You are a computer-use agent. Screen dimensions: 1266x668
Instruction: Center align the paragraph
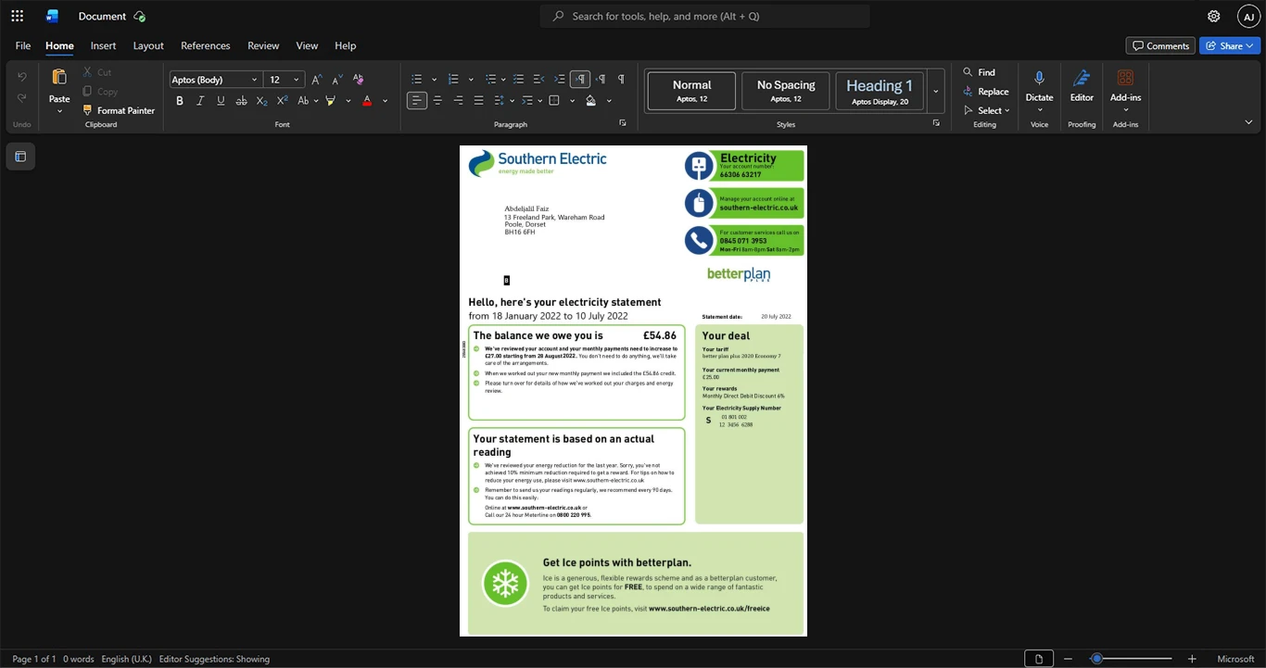[x=437, y=101]
